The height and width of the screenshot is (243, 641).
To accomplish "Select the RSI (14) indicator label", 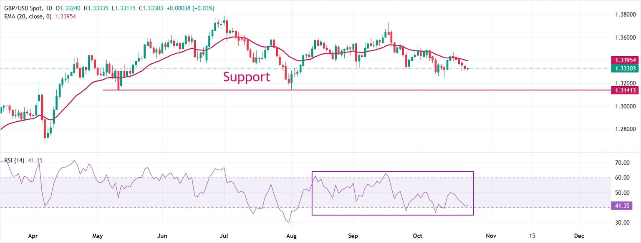I will click(14, 160).
